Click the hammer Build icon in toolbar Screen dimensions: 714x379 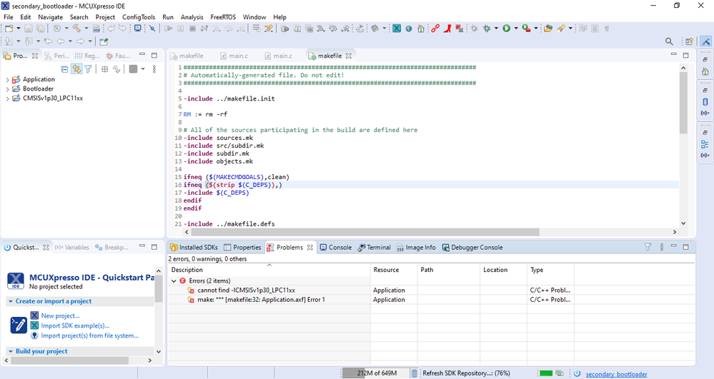coord(75,29)
